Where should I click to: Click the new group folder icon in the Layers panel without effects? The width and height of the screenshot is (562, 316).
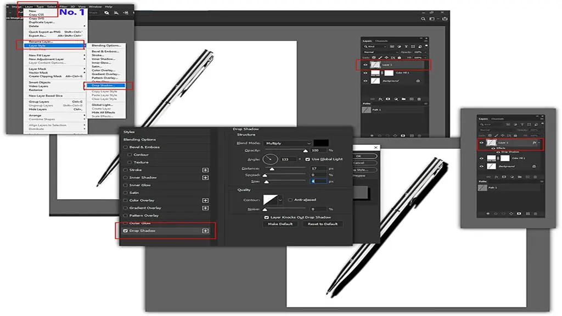pyautogui.click(x=403, y=99)
